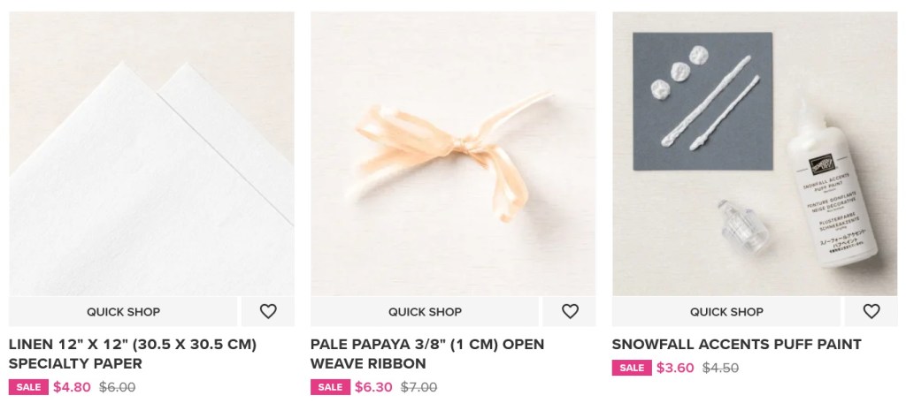Image resolution: width=906 pixels, height=411 pixels.
Task: Click the SALE badge under Pale Papaya ribbon
Action: pos(330,387)
